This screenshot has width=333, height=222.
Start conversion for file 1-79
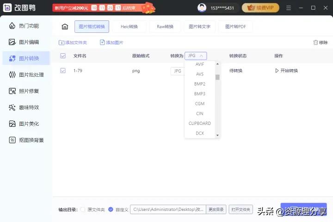pos(286,71)
